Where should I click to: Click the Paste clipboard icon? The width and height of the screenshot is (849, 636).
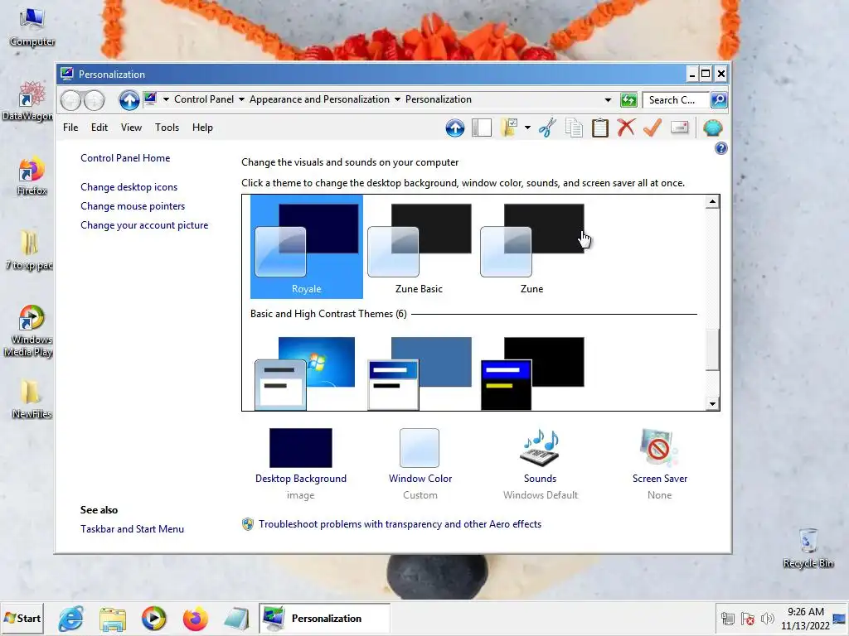[x=600, y=128]
